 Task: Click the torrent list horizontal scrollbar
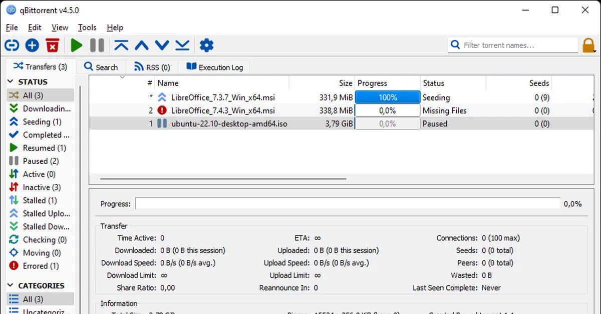point(223,178)
